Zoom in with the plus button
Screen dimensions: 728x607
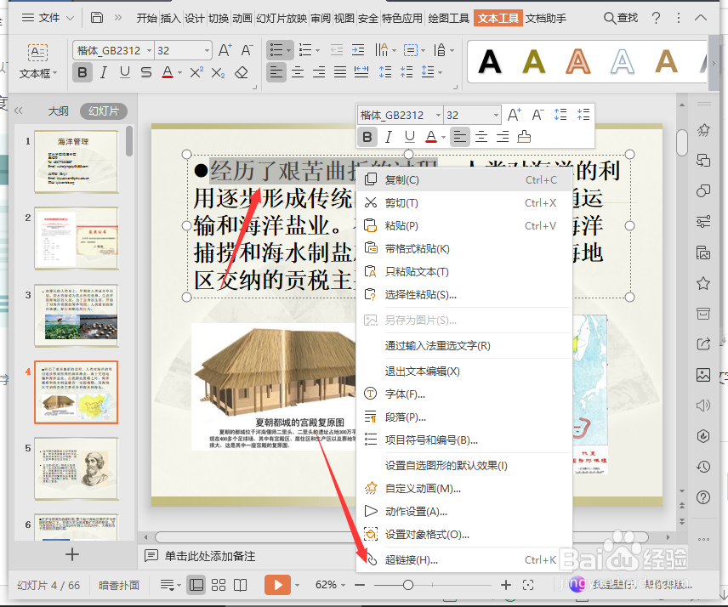click(x=506, y=585)
